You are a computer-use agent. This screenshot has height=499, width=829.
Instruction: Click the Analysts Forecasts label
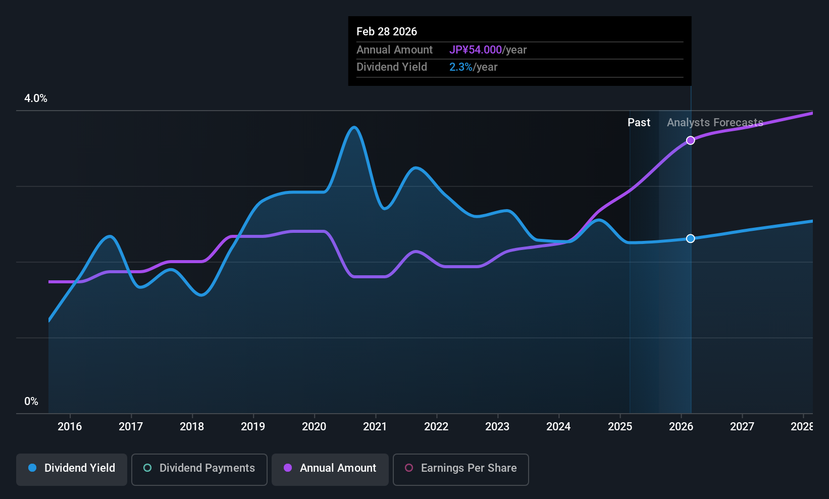coord(715,122)
